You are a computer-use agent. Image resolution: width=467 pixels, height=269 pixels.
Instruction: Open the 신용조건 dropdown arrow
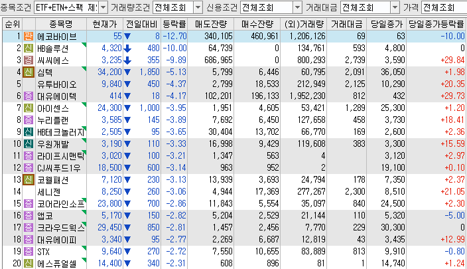(x=297, y=7)
